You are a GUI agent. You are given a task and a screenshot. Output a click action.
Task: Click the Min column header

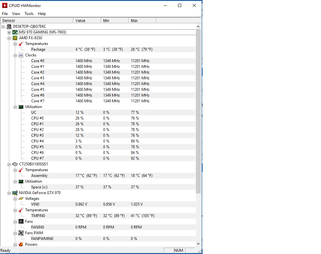click(x=115, y=20)
